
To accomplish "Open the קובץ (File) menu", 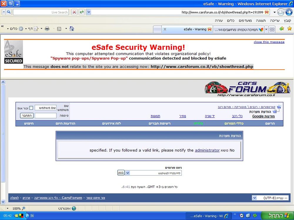I will [x=288, y=21].
